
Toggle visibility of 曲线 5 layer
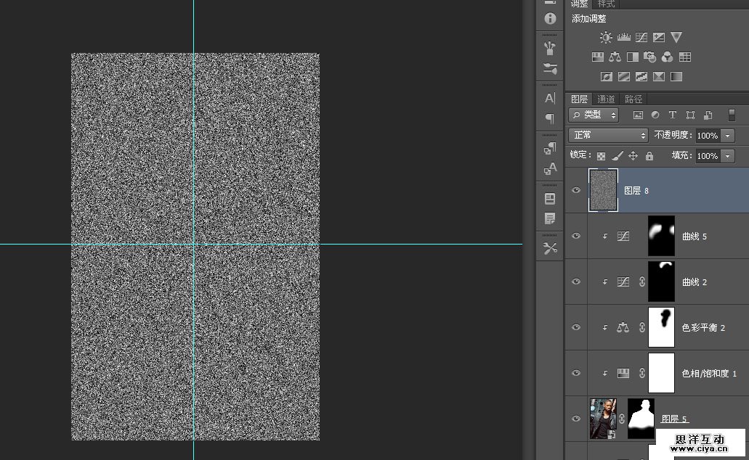click(576, 236)
